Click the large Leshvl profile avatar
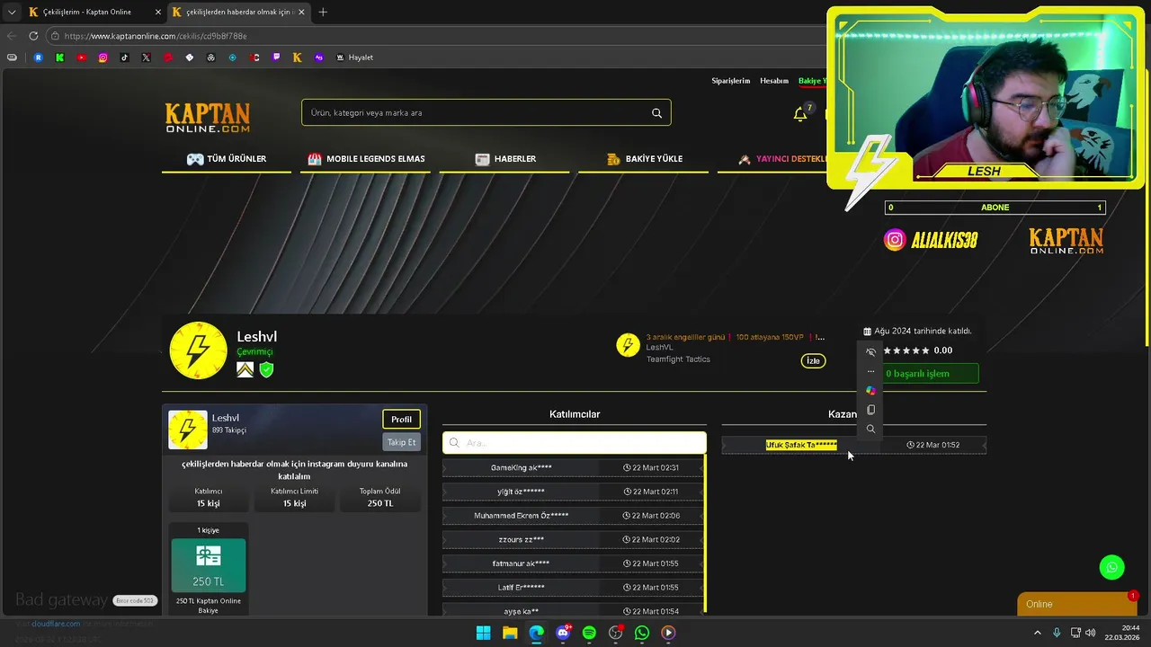 198,350
